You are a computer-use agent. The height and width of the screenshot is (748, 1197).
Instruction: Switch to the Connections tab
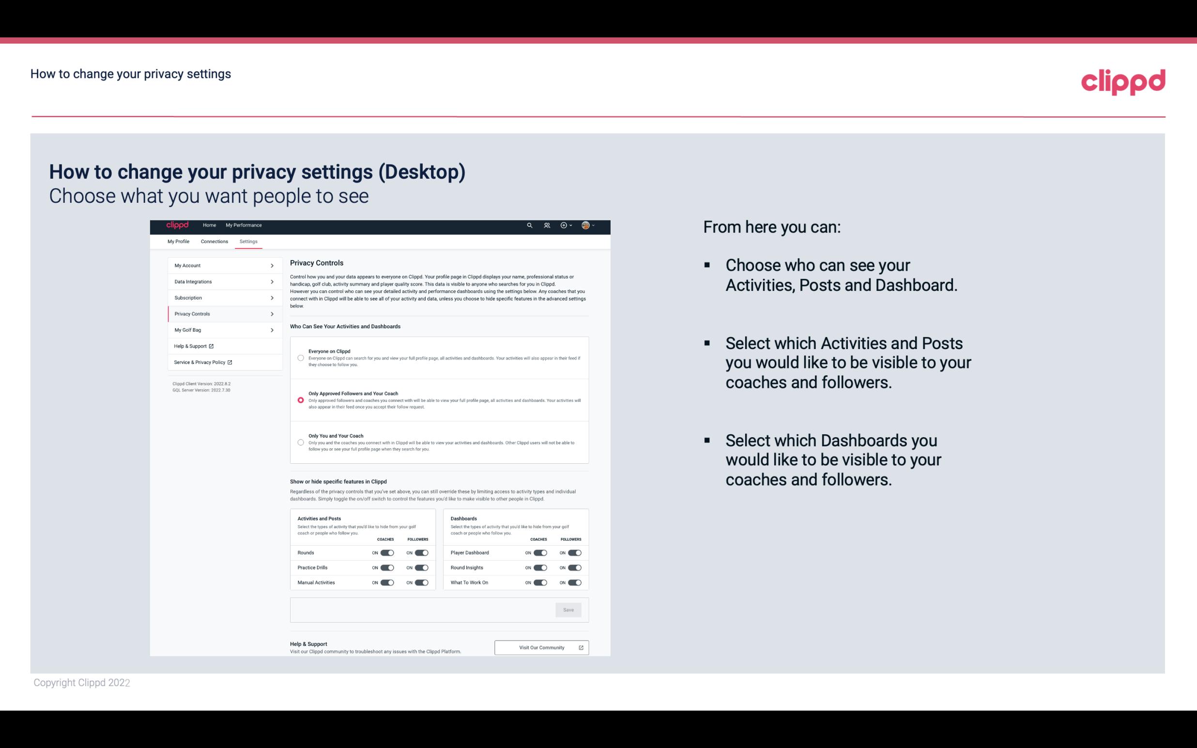click(214, 241)
